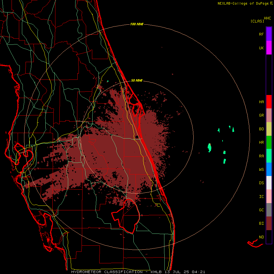This screenshot has height=274, width=274.
Task: Click the RA legend label
Action: (261, 156)
